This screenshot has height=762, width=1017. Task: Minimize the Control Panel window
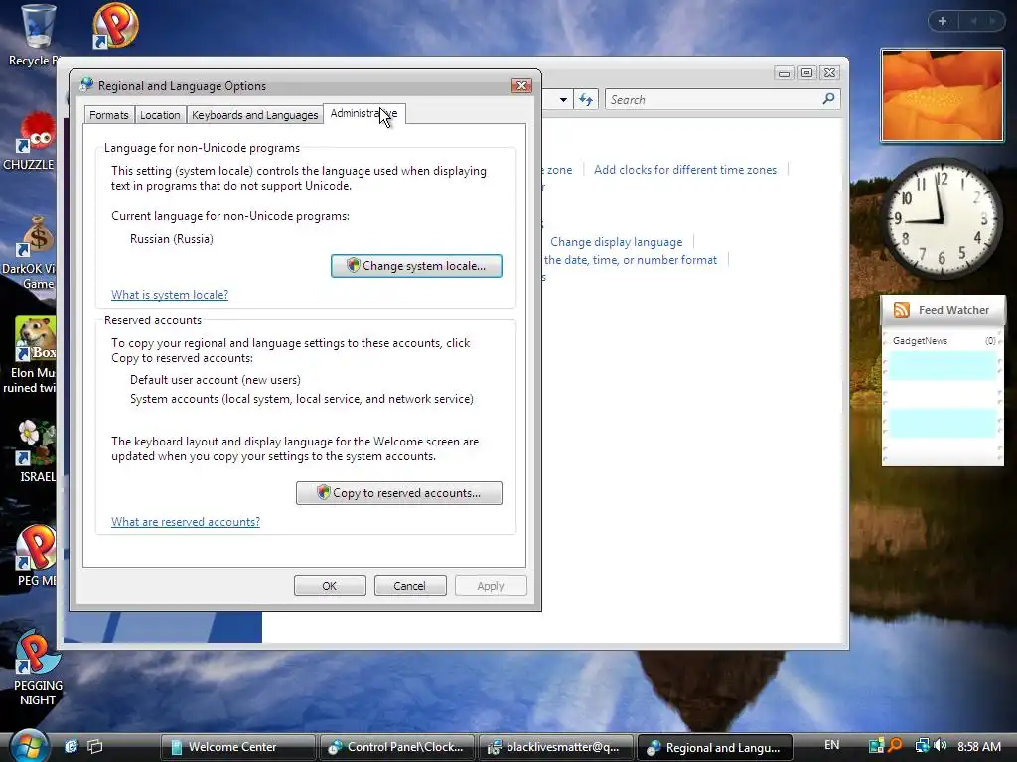coord(784,73)
